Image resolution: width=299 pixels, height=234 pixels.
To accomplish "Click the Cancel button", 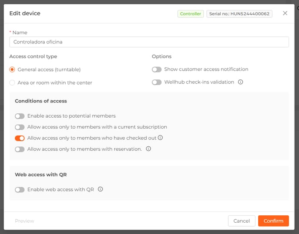I will [241, 221].
